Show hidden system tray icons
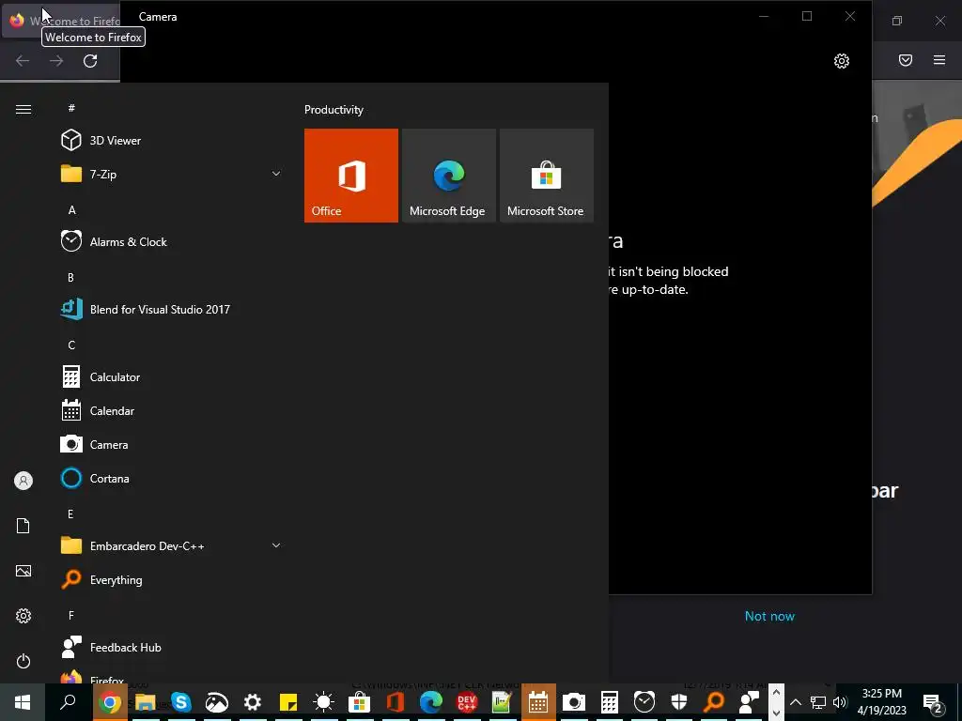Screen dimensions: 962x721 (x=795, y=702)
